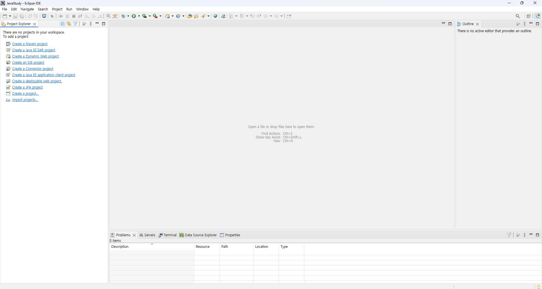The width and height of the screenshot is (542, 289).
Task: Click the Debug toolbar icon
Action: 124,16
